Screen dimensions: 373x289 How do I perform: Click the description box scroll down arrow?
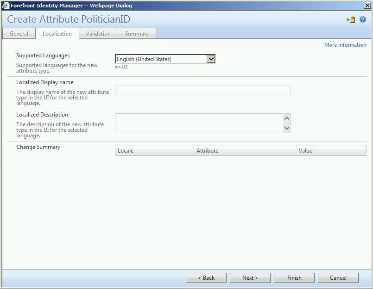point(287,128)
